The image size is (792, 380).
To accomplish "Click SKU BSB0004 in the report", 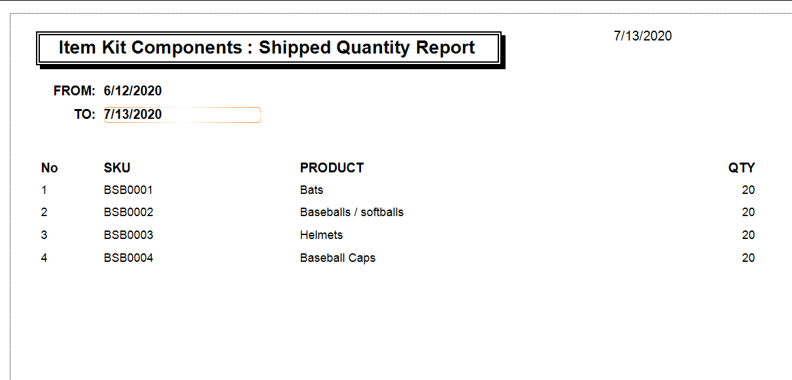I will point(128,258).
